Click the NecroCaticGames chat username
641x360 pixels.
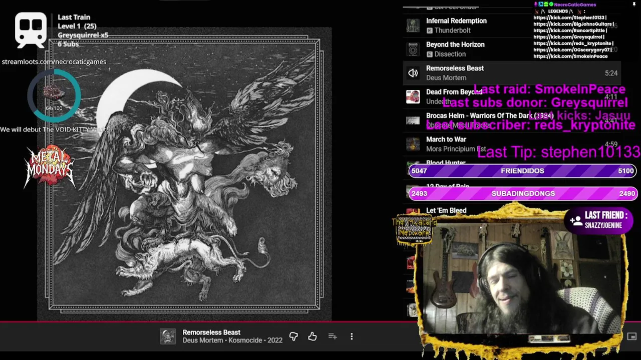click(575, 4)
